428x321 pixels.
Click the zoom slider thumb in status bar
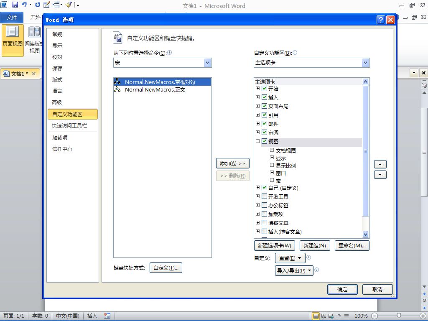tap(399, 316)
